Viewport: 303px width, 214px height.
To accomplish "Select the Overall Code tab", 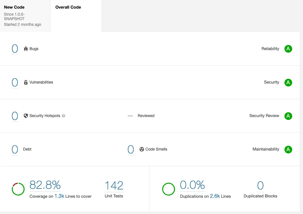I will click(x=76, y=16).
